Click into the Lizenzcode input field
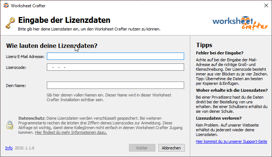Viewport: 272px width, 157px height. tap(115, 67)
